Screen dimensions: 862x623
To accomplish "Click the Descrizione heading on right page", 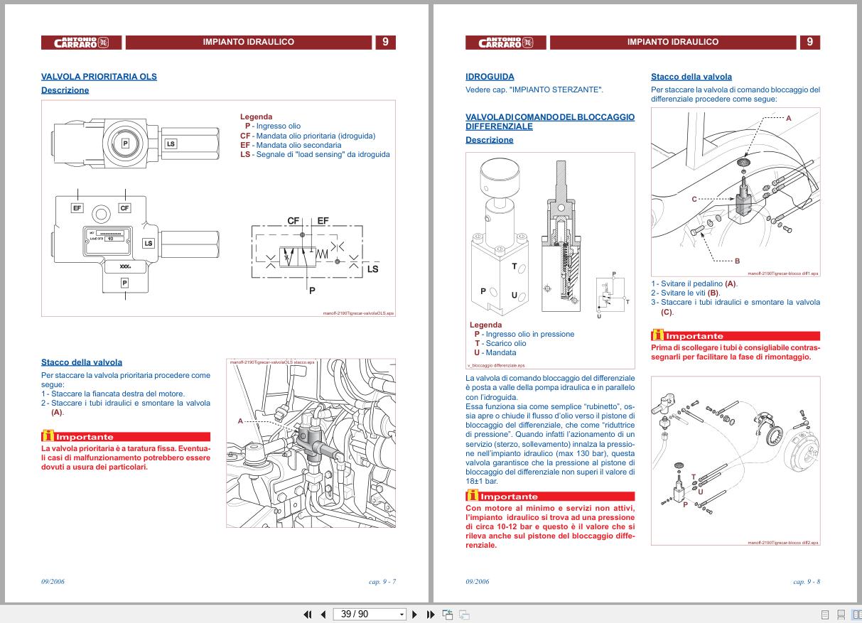I will point(490,140).
